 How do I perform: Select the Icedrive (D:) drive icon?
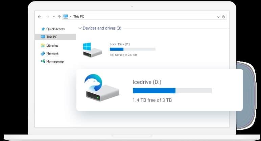(x=102, y=88)
